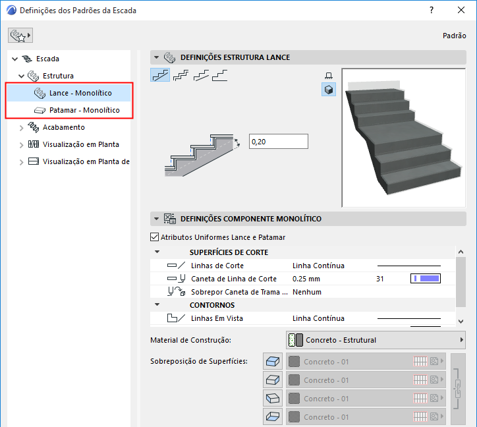Open the second Concreto - 01 surface dropdown
Viewport: 477px width, 427px height.
pyautogui.click(x=366, y=380)
